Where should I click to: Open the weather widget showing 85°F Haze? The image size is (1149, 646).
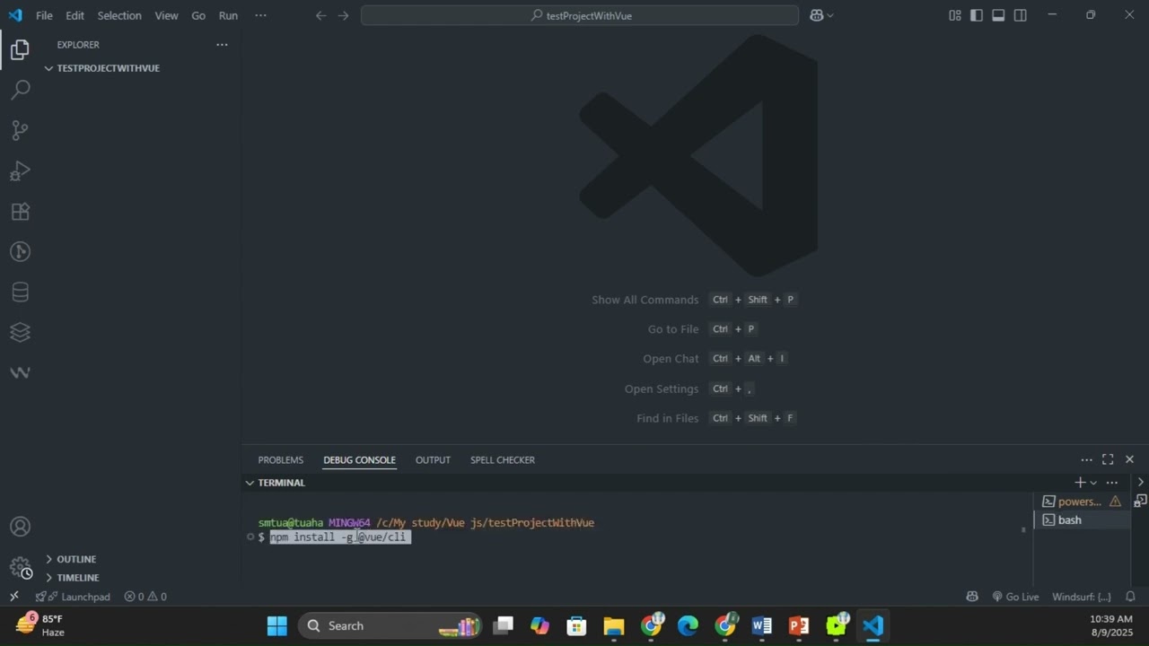tap(40, 625)
